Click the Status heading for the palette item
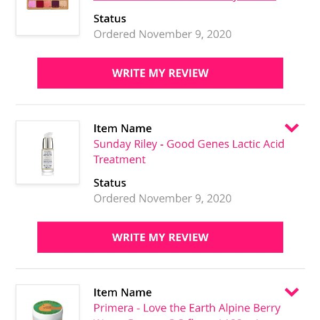This screenshot has width=320, height=320. coord(110,19)
